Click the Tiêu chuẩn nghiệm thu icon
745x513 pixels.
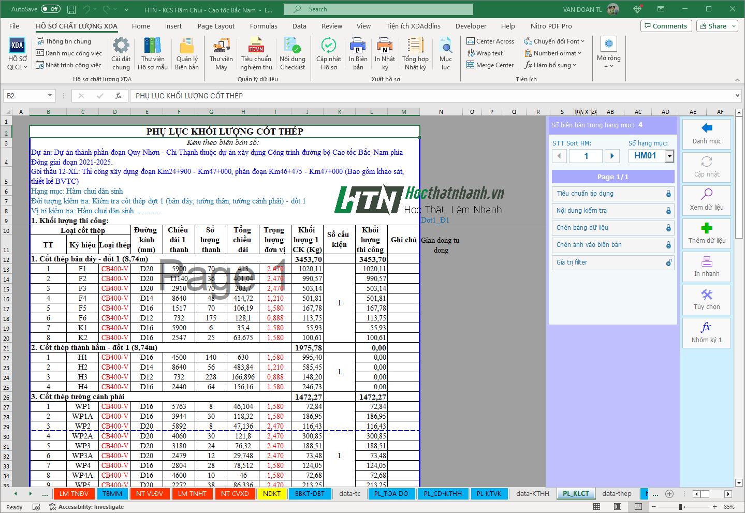coord(256,53)
